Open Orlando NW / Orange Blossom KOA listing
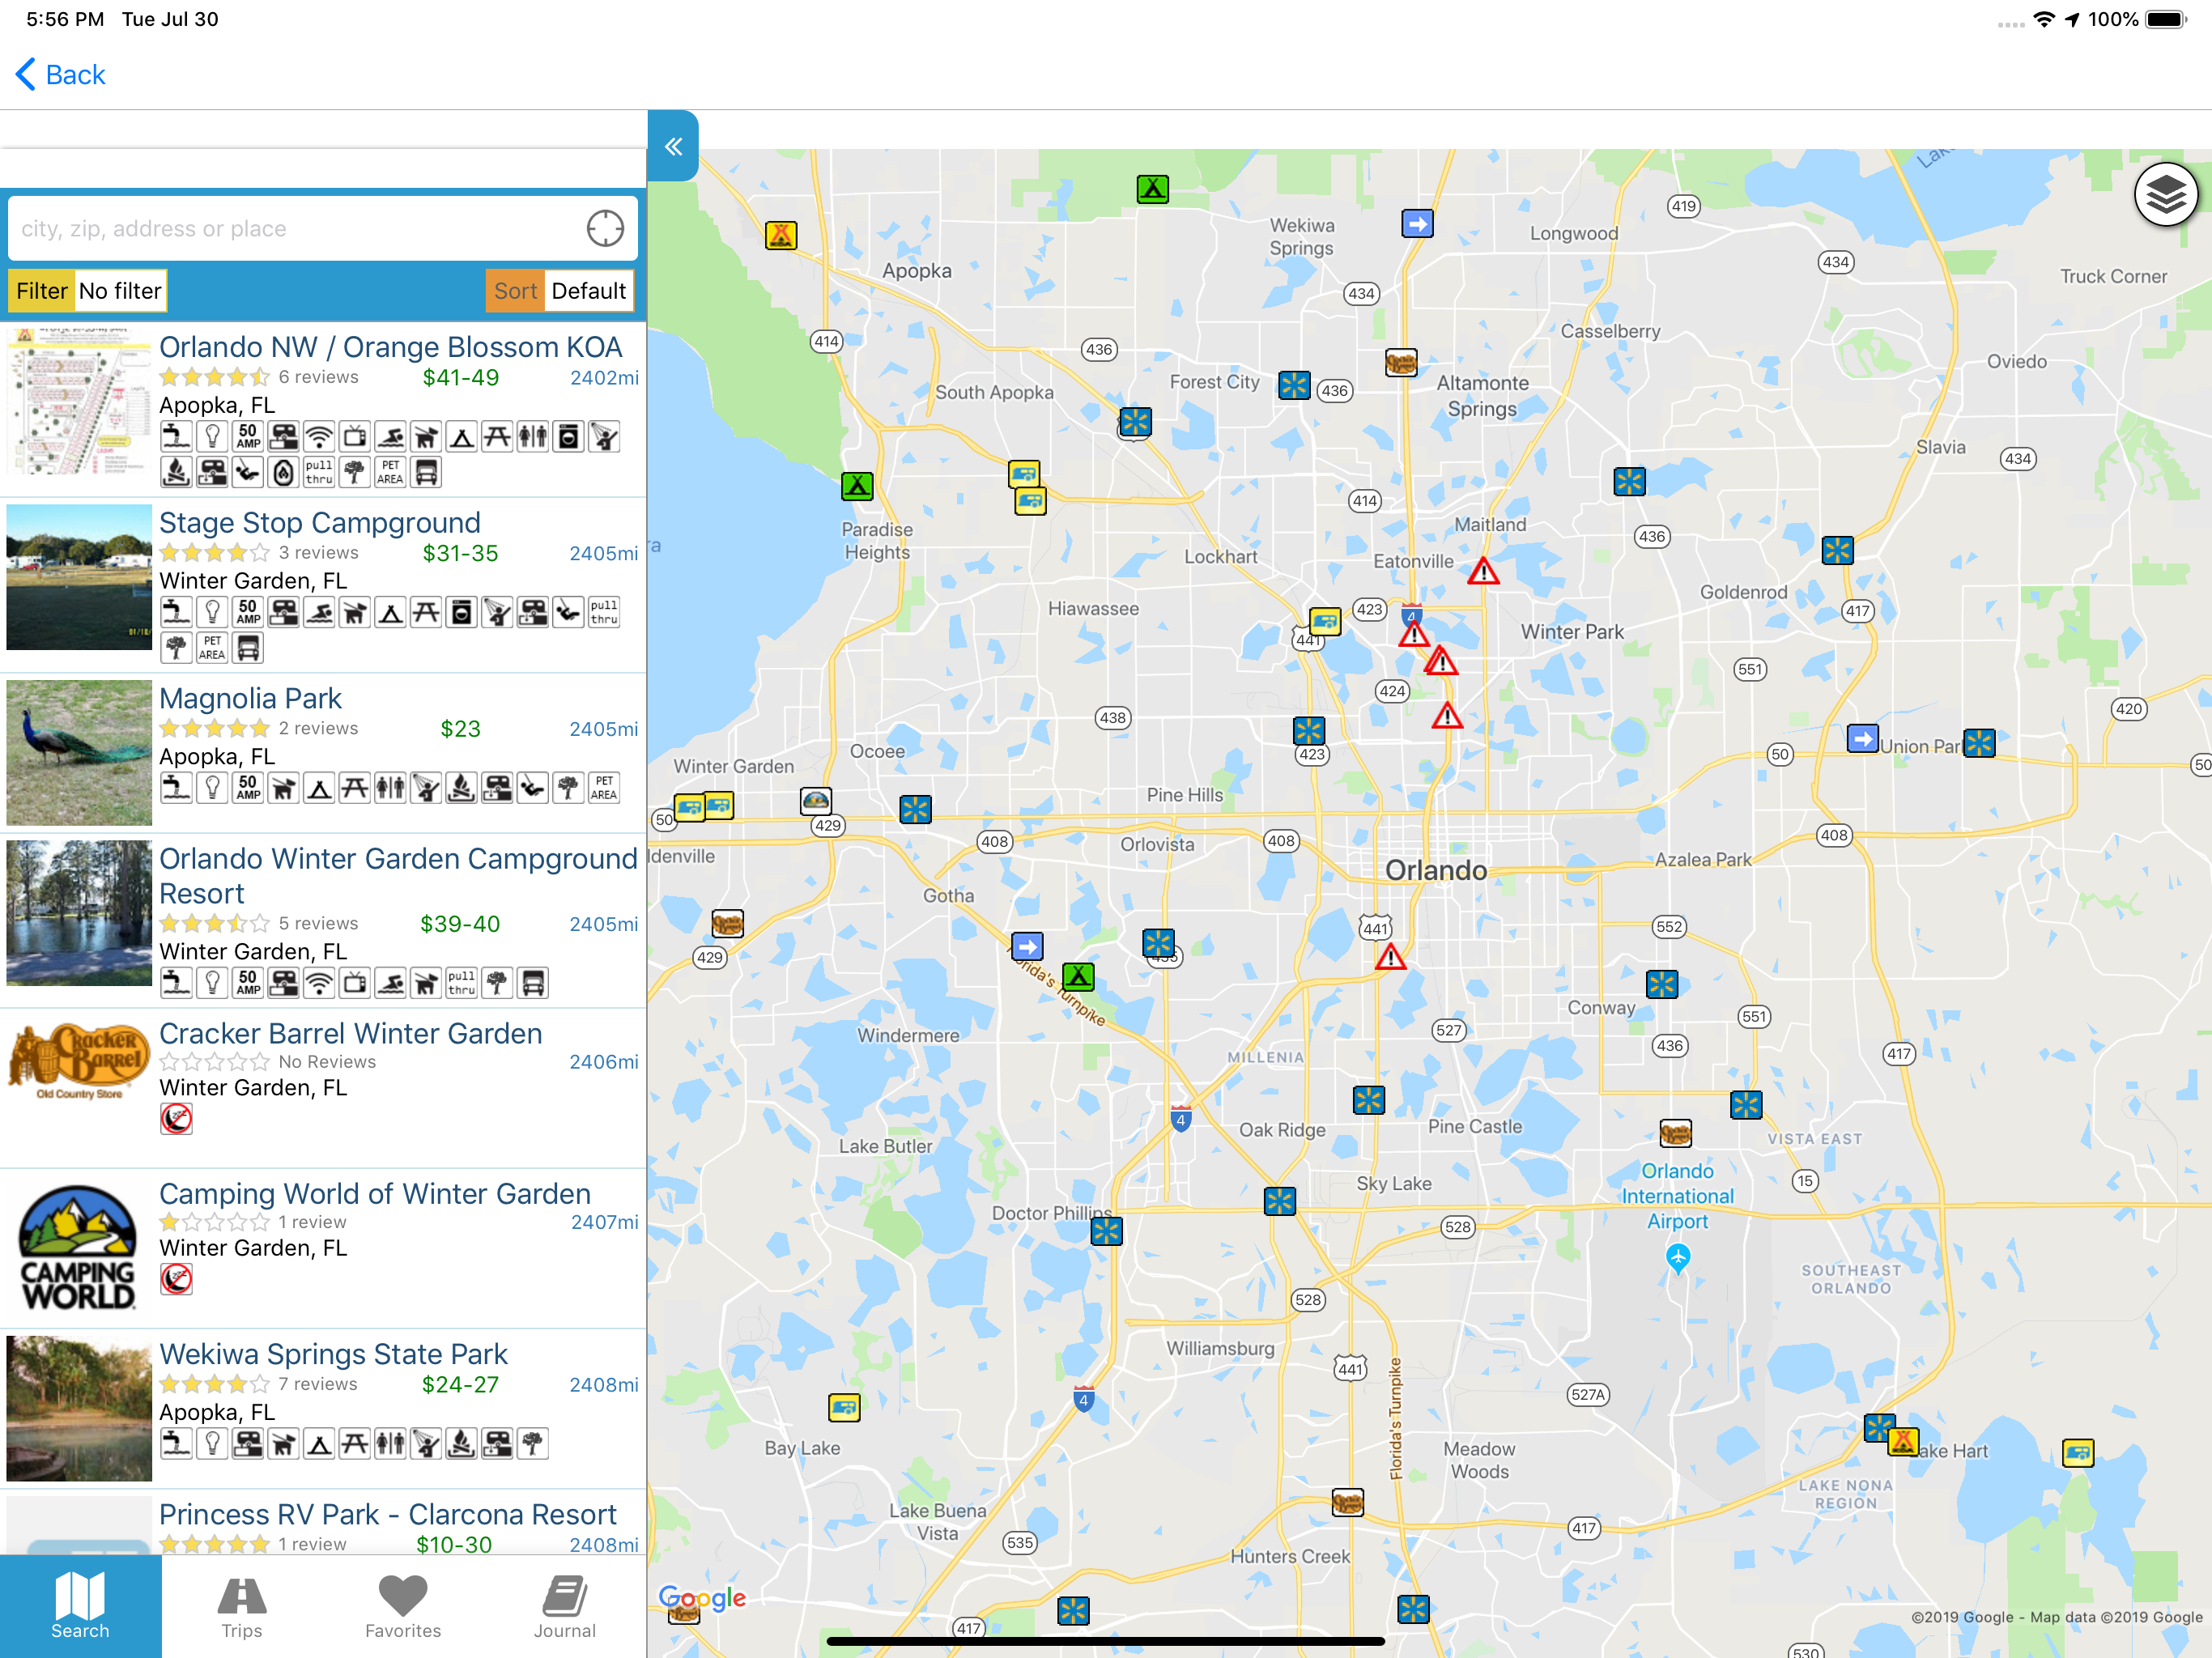This screenshot has width=2212, height=1658. point(323,409)
